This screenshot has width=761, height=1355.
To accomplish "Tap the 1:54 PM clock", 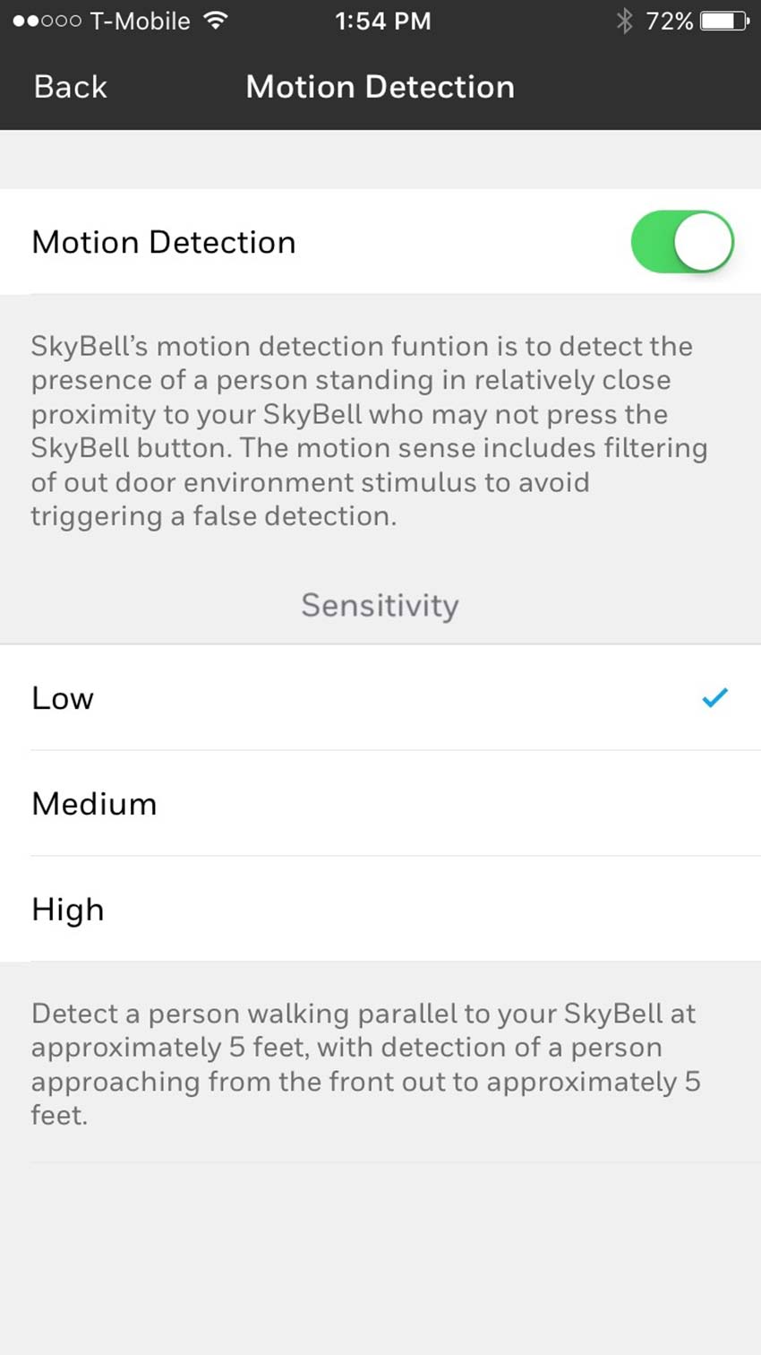I will (382, 21).
